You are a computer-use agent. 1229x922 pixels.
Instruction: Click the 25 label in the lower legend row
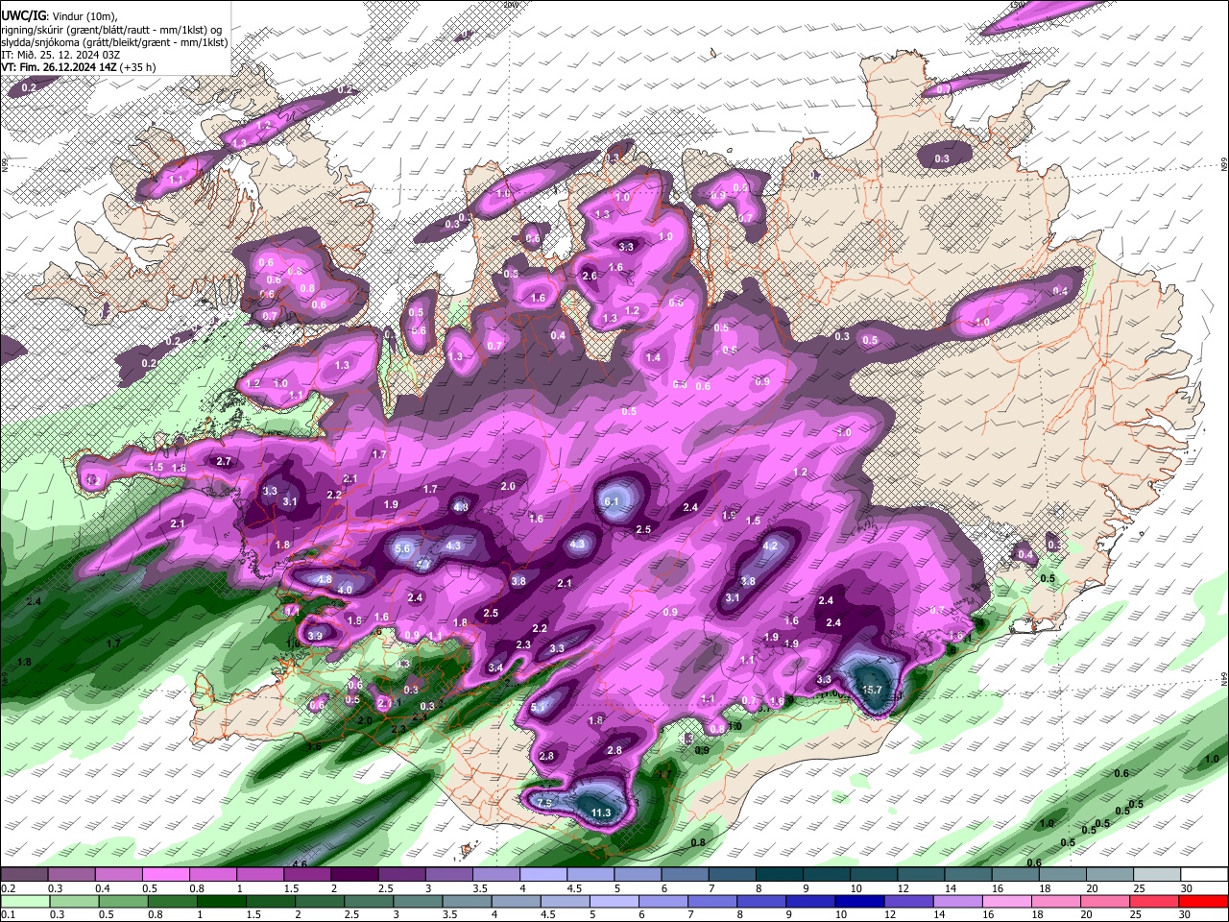point(1138,914)
